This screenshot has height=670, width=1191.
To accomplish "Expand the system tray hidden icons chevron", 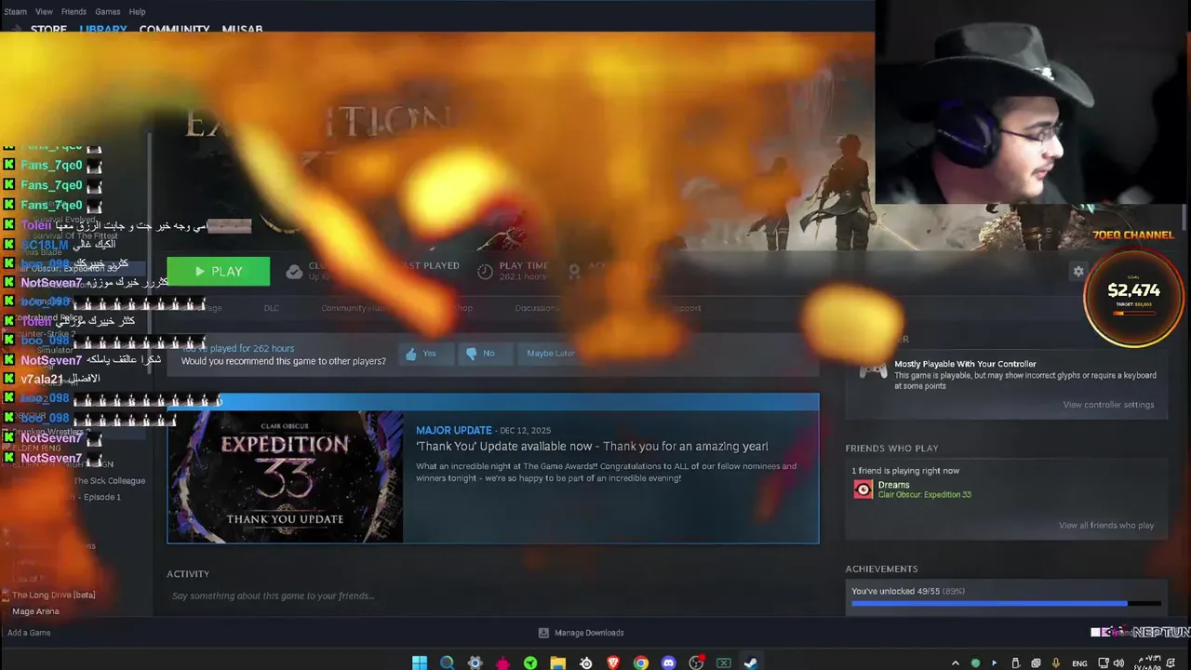I will [956, 663].
